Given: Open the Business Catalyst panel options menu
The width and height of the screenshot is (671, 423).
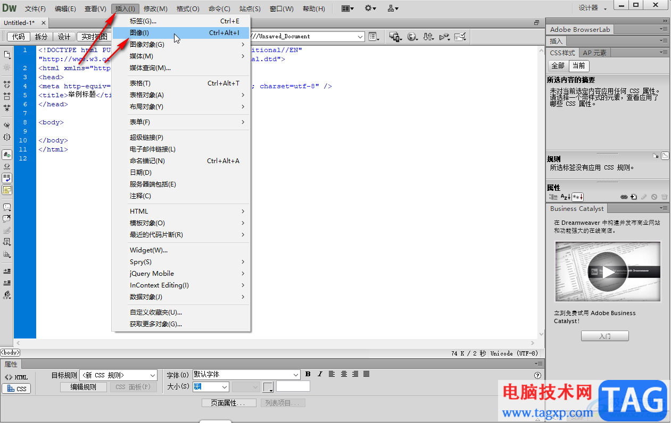Looking at the screenshot, I should 663,209.
